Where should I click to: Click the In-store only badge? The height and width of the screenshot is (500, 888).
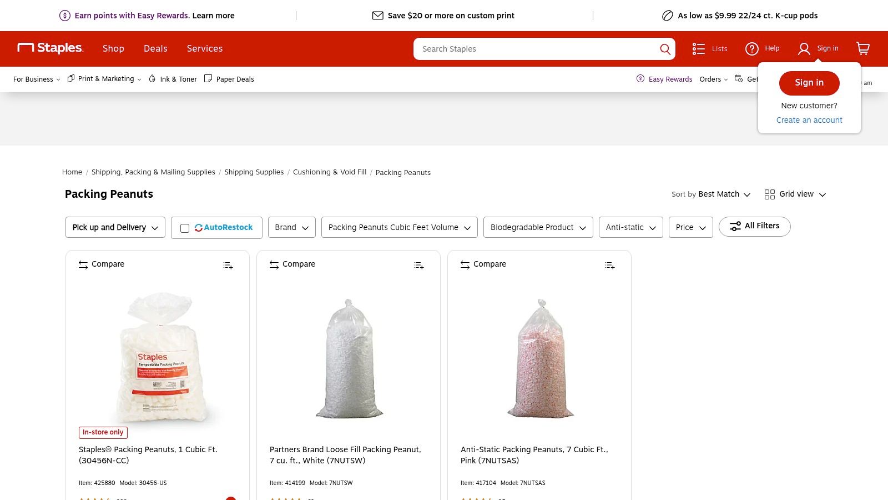tap(103, 432)
